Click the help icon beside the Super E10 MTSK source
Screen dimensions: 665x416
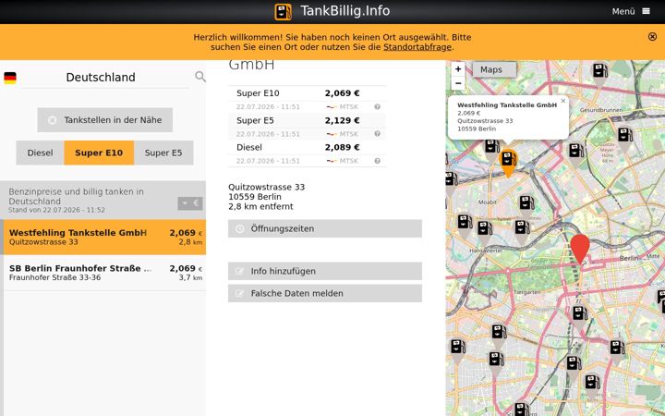(377, 106)
